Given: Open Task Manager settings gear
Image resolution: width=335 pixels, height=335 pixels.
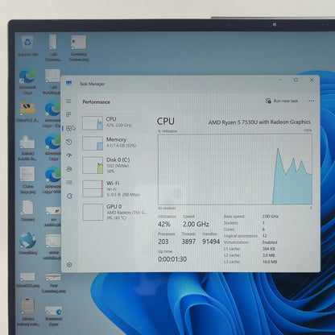Looking at the screenshot, I should point(69,265).
